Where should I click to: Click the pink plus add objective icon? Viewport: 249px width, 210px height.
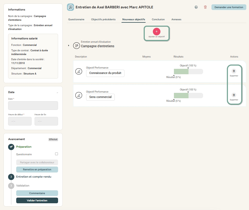(x=157, y=31)
